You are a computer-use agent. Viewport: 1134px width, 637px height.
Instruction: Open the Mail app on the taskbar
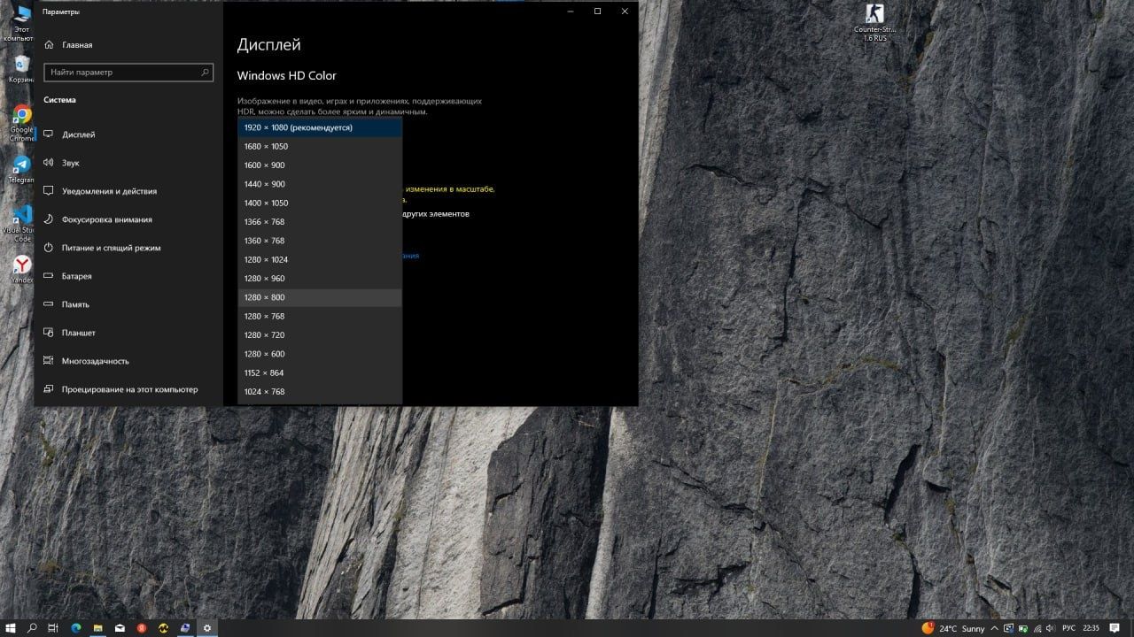(x=120, y=628)
